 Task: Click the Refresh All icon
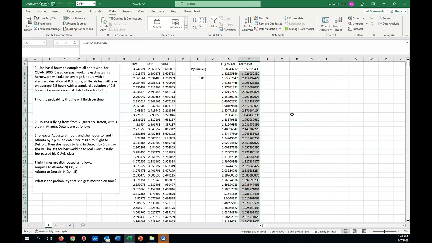pyautogui.click(x=103, y=21)
